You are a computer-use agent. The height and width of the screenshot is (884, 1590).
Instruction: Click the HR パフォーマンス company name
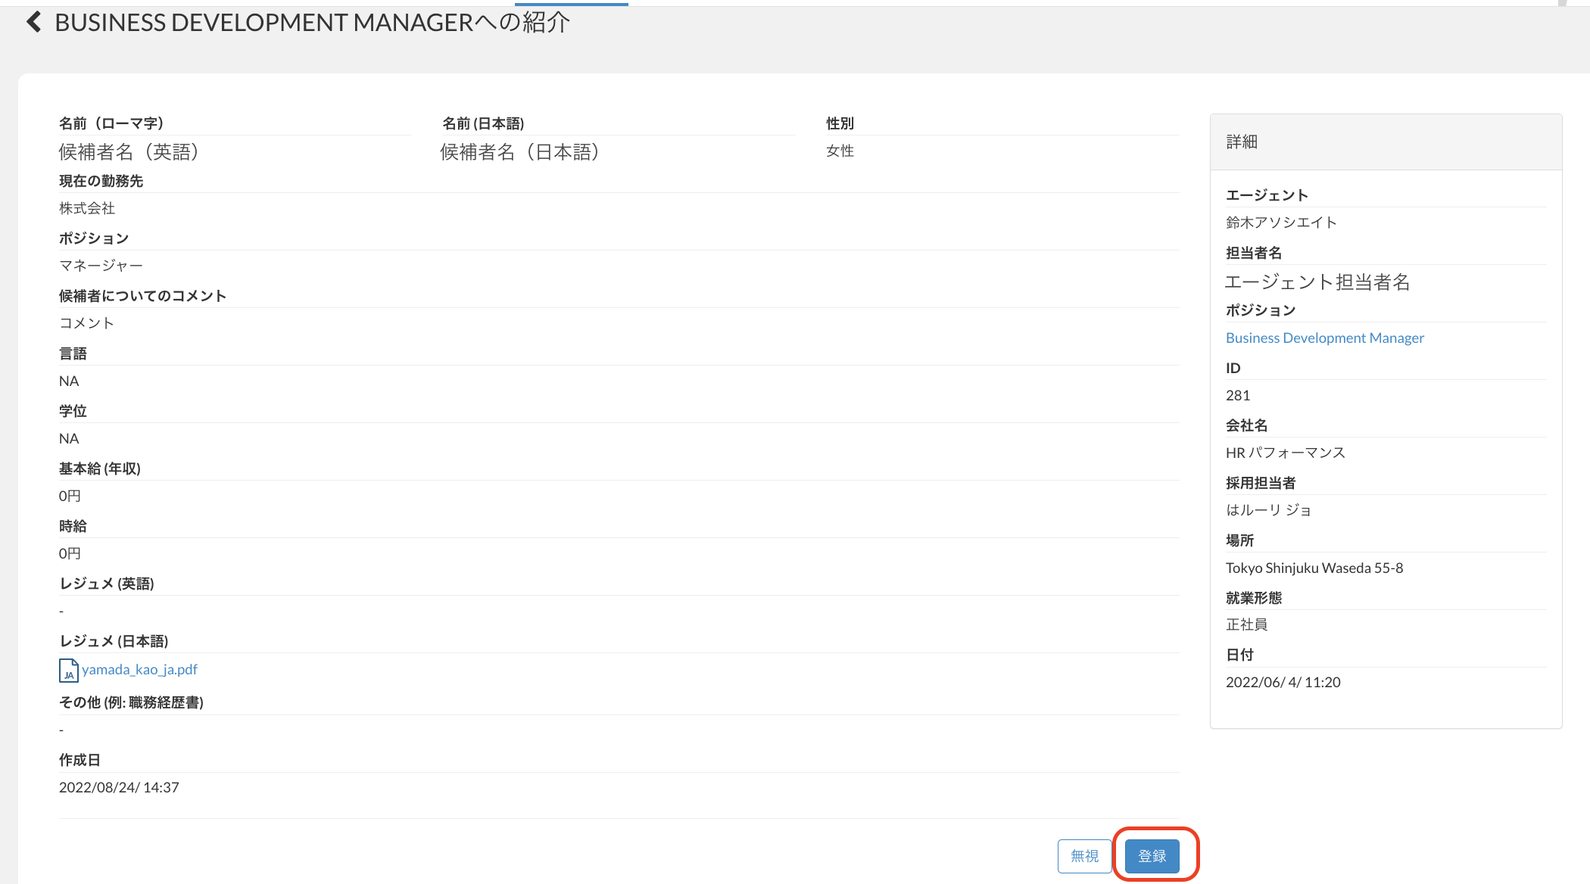(1285, 453)
